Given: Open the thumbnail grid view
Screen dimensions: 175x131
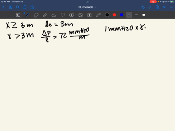Looking at the screenshot, I should 11,7.
